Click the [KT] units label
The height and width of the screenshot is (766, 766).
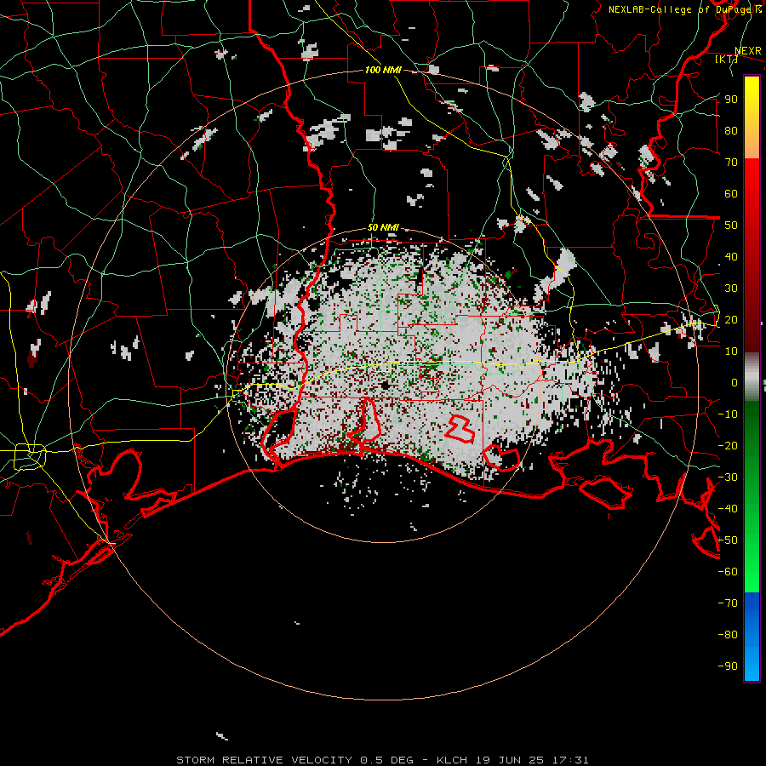tap(725, 59)
